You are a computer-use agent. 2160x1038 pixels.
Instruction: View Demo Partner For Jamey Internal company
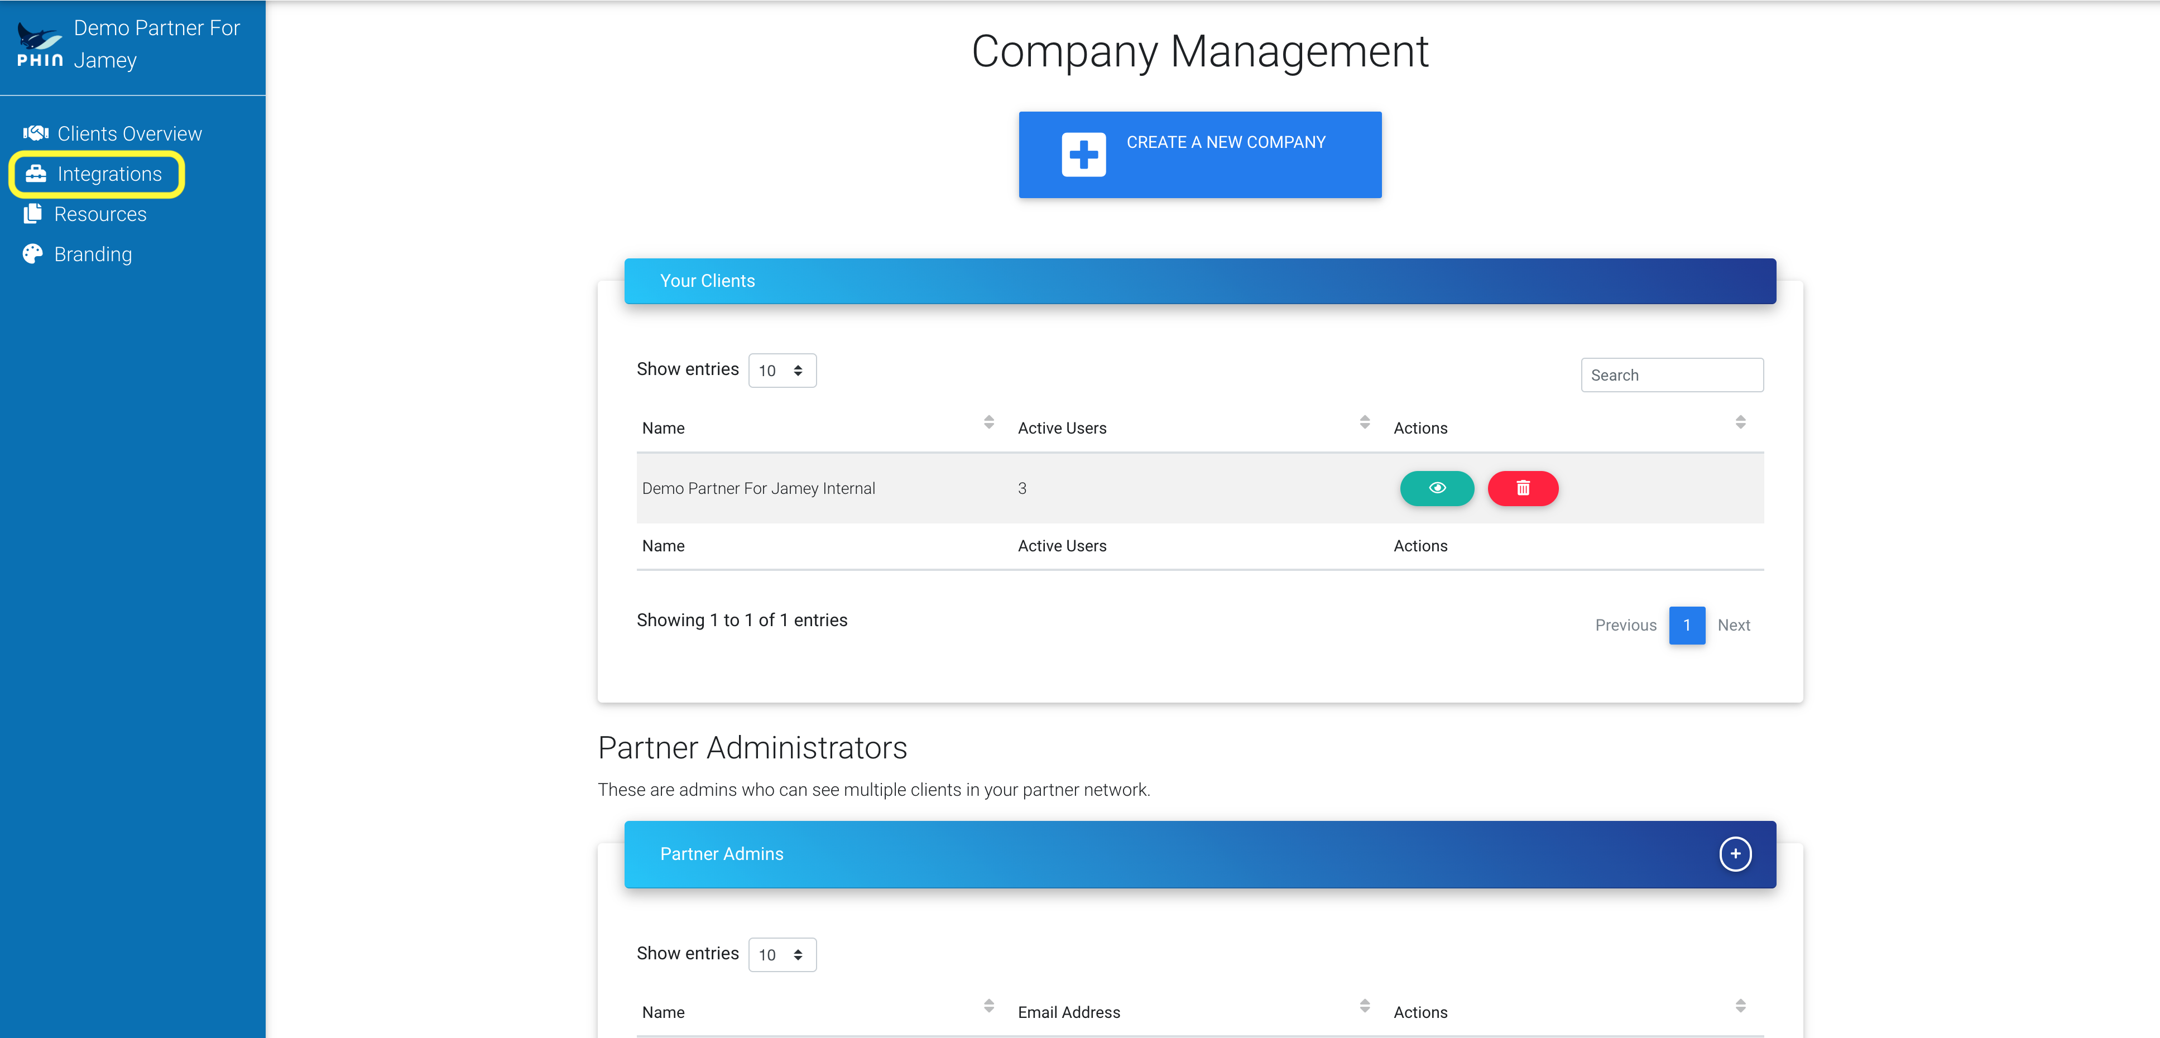[x=1436, y=489]
